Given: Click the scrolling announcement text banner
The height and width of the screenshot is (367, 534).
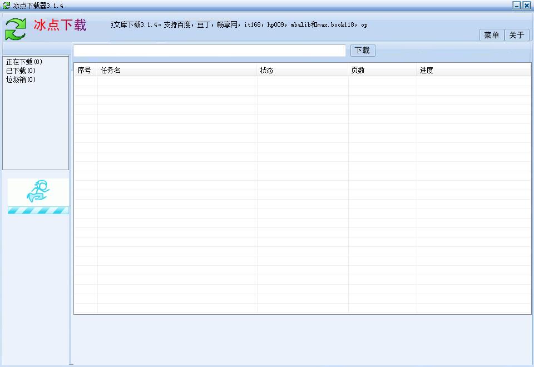Looking at the screenshot, I should [239, 24].
